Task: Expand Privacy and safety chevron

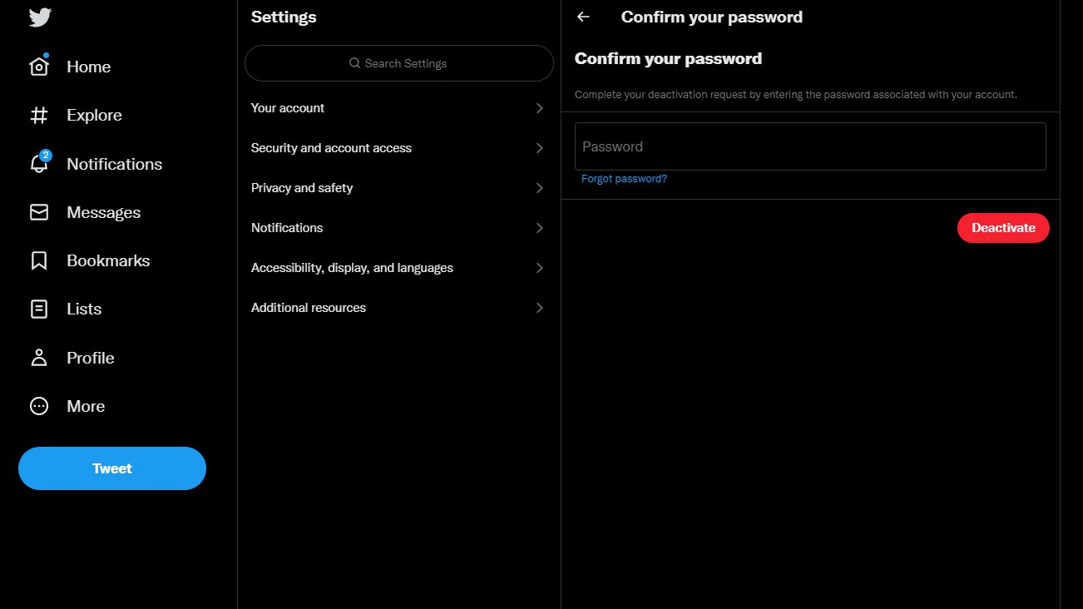Action: pyautogui.click(x=539, y=188)
